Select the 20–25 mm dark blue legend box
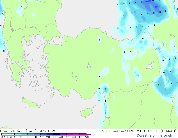This screenshot has height=138, width=178. tap(50, 134)
